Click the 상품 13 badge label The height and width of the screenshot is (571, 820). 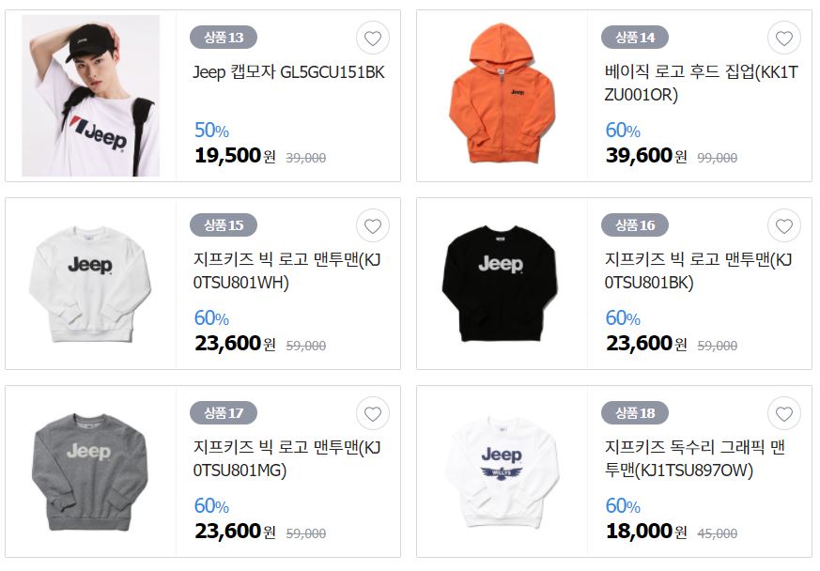click(224, 38)
